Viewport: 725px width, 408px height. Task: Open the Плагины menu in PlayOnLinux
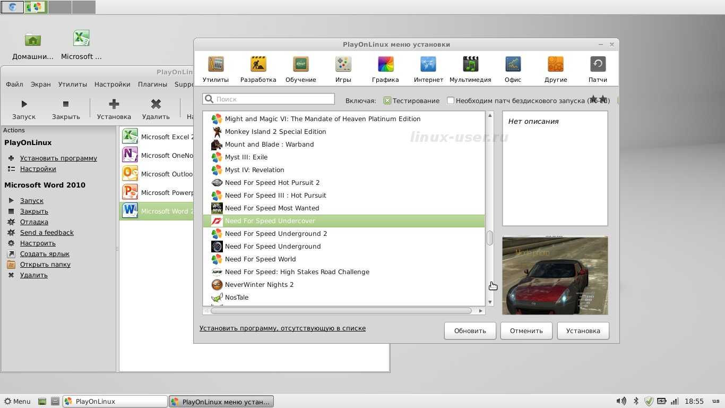coord(152,84)
